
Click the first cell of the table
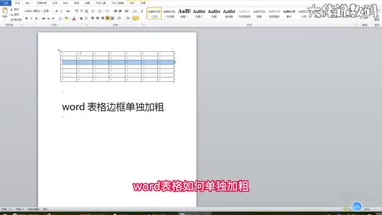tap(69, 54)
